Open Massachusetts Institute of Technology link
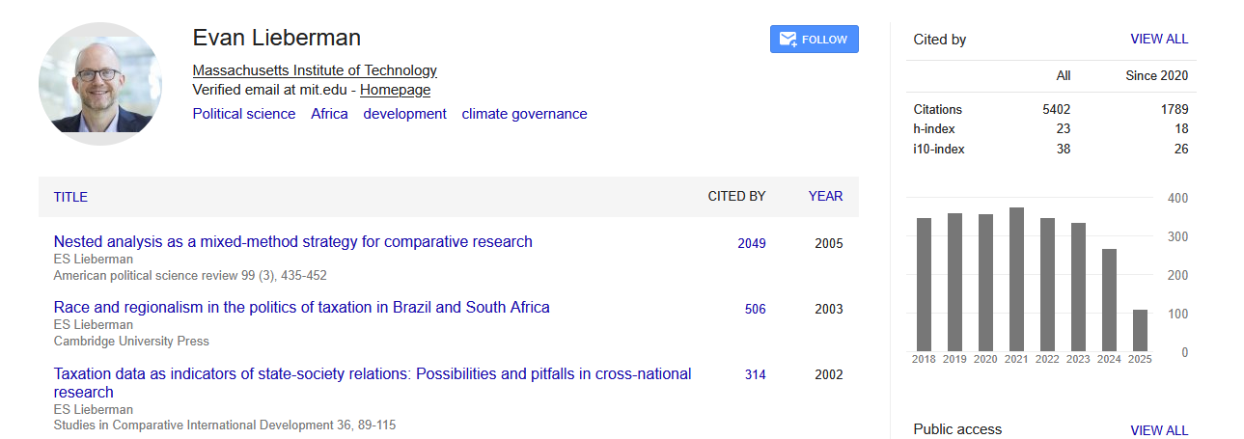 (x=315, y=70)
